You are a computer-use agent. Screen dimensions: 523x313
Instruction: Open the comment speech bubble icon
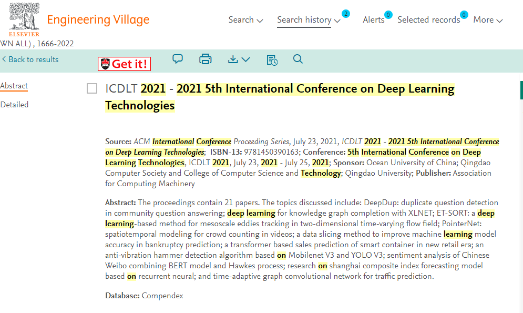(x=178, y=59)
